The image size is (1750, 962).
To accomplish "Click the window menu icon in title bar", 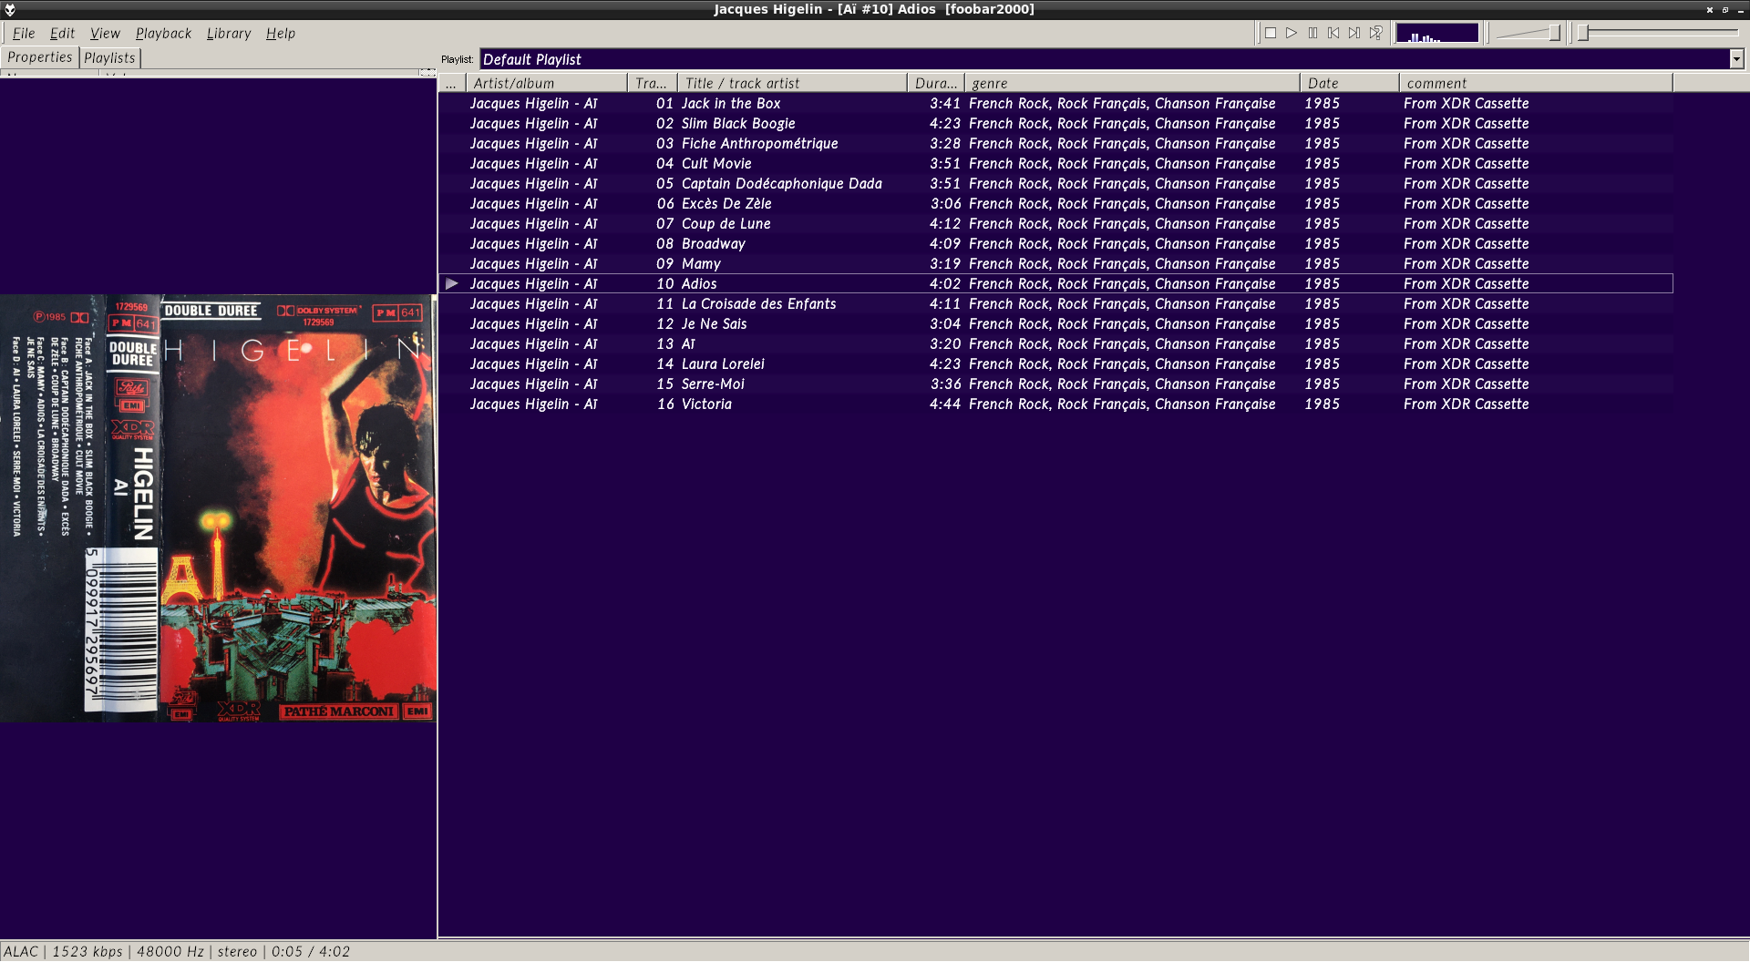I will coord(10,9).
